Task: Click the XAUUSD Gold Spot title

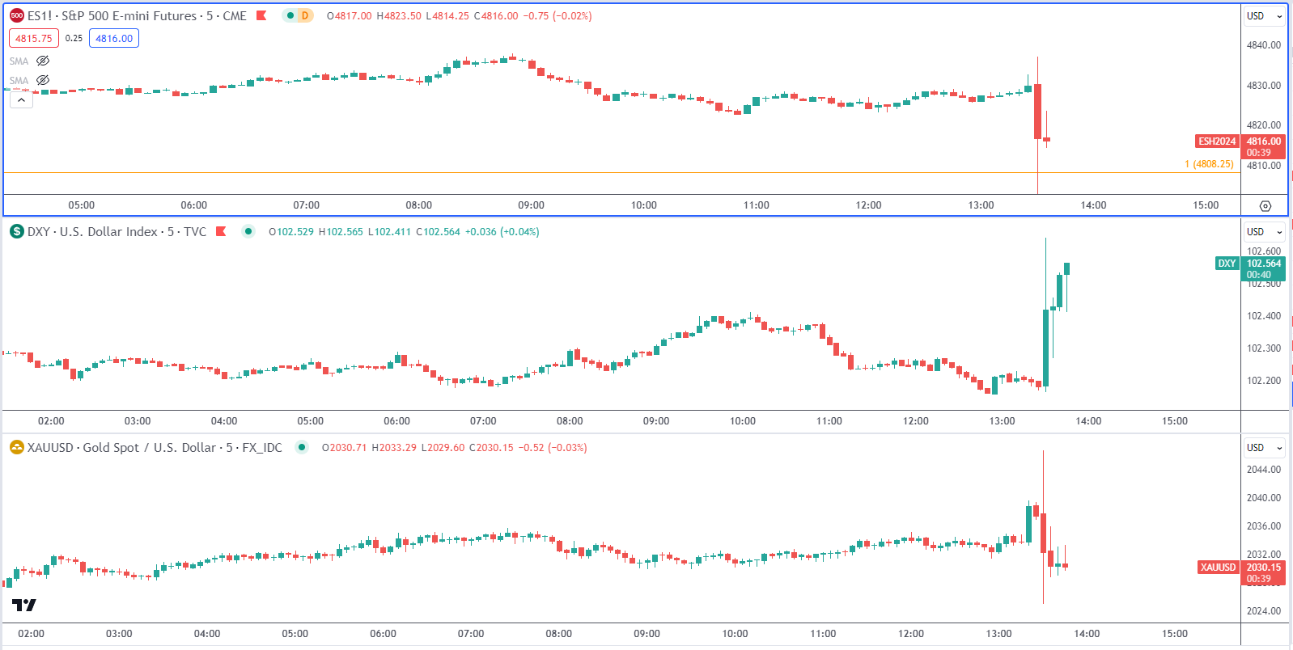Action: coord(155,447)
